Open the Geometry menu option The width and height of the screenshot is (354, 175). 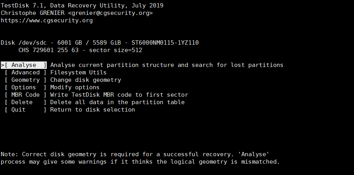(25, 80)
